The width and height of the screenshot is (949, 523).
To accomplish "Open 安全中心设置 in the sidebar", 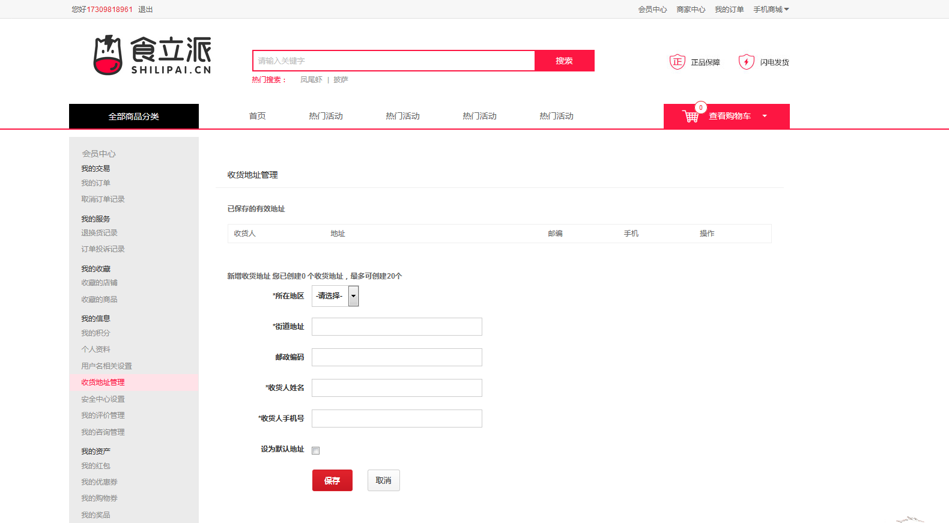I will pyautogui.click(x=103, y=399).
